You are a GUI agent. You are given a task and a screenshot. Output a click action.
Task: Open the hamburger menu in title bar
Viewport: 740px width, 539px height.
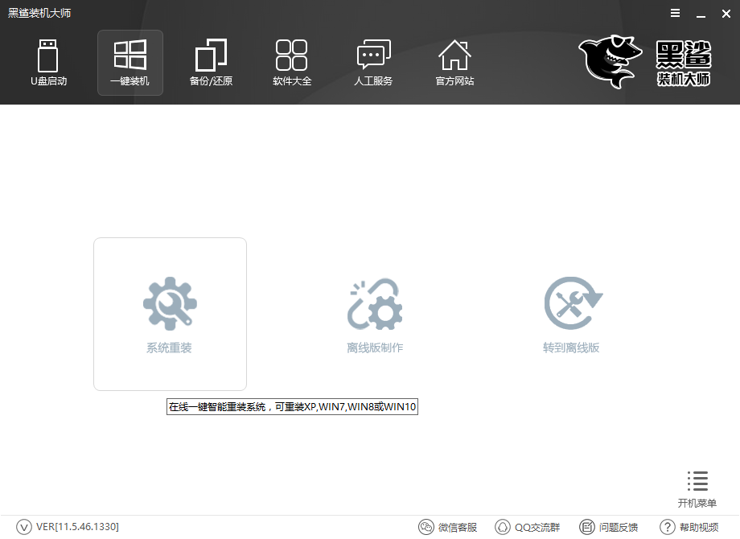[x=674, y=13]
